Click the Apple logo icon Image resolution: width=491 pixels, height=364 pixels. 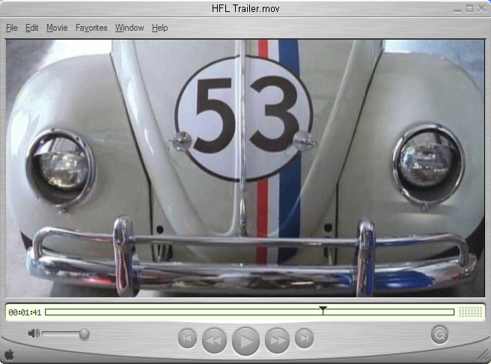[9, 355]
